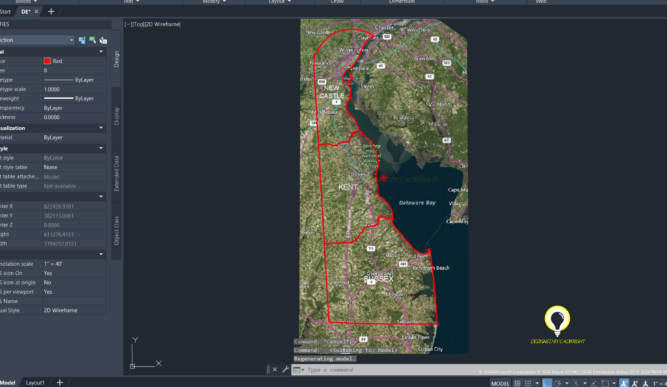This screenshot has height=387, width=667.
Task: Open the Modify menu
Action: [210, 2]
